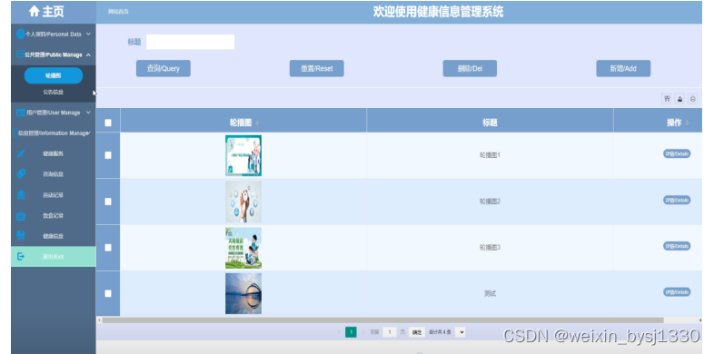The width and height of the screenshot is (714, 354).
Task: Check the box for row 轮播图3
Action: [108, 248]
